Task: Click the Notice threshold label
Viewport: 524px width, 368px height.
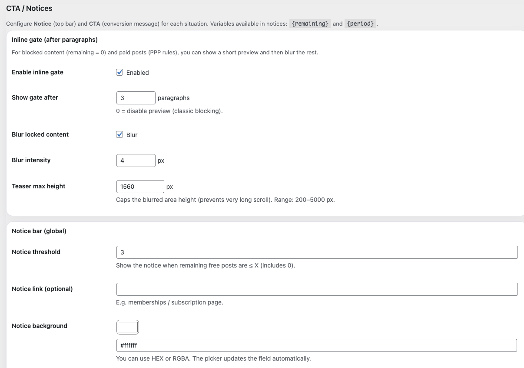Action: pyautogui.click(x=36, y=251)
